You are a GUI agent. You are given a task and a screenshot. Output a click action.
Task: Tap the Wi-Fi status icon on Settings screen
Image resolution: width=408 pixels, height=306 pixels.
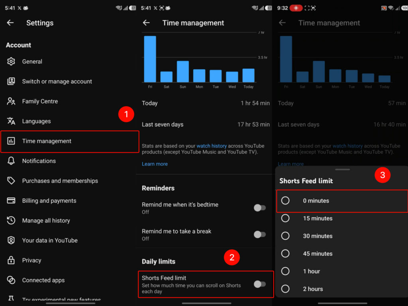[119, 8]
